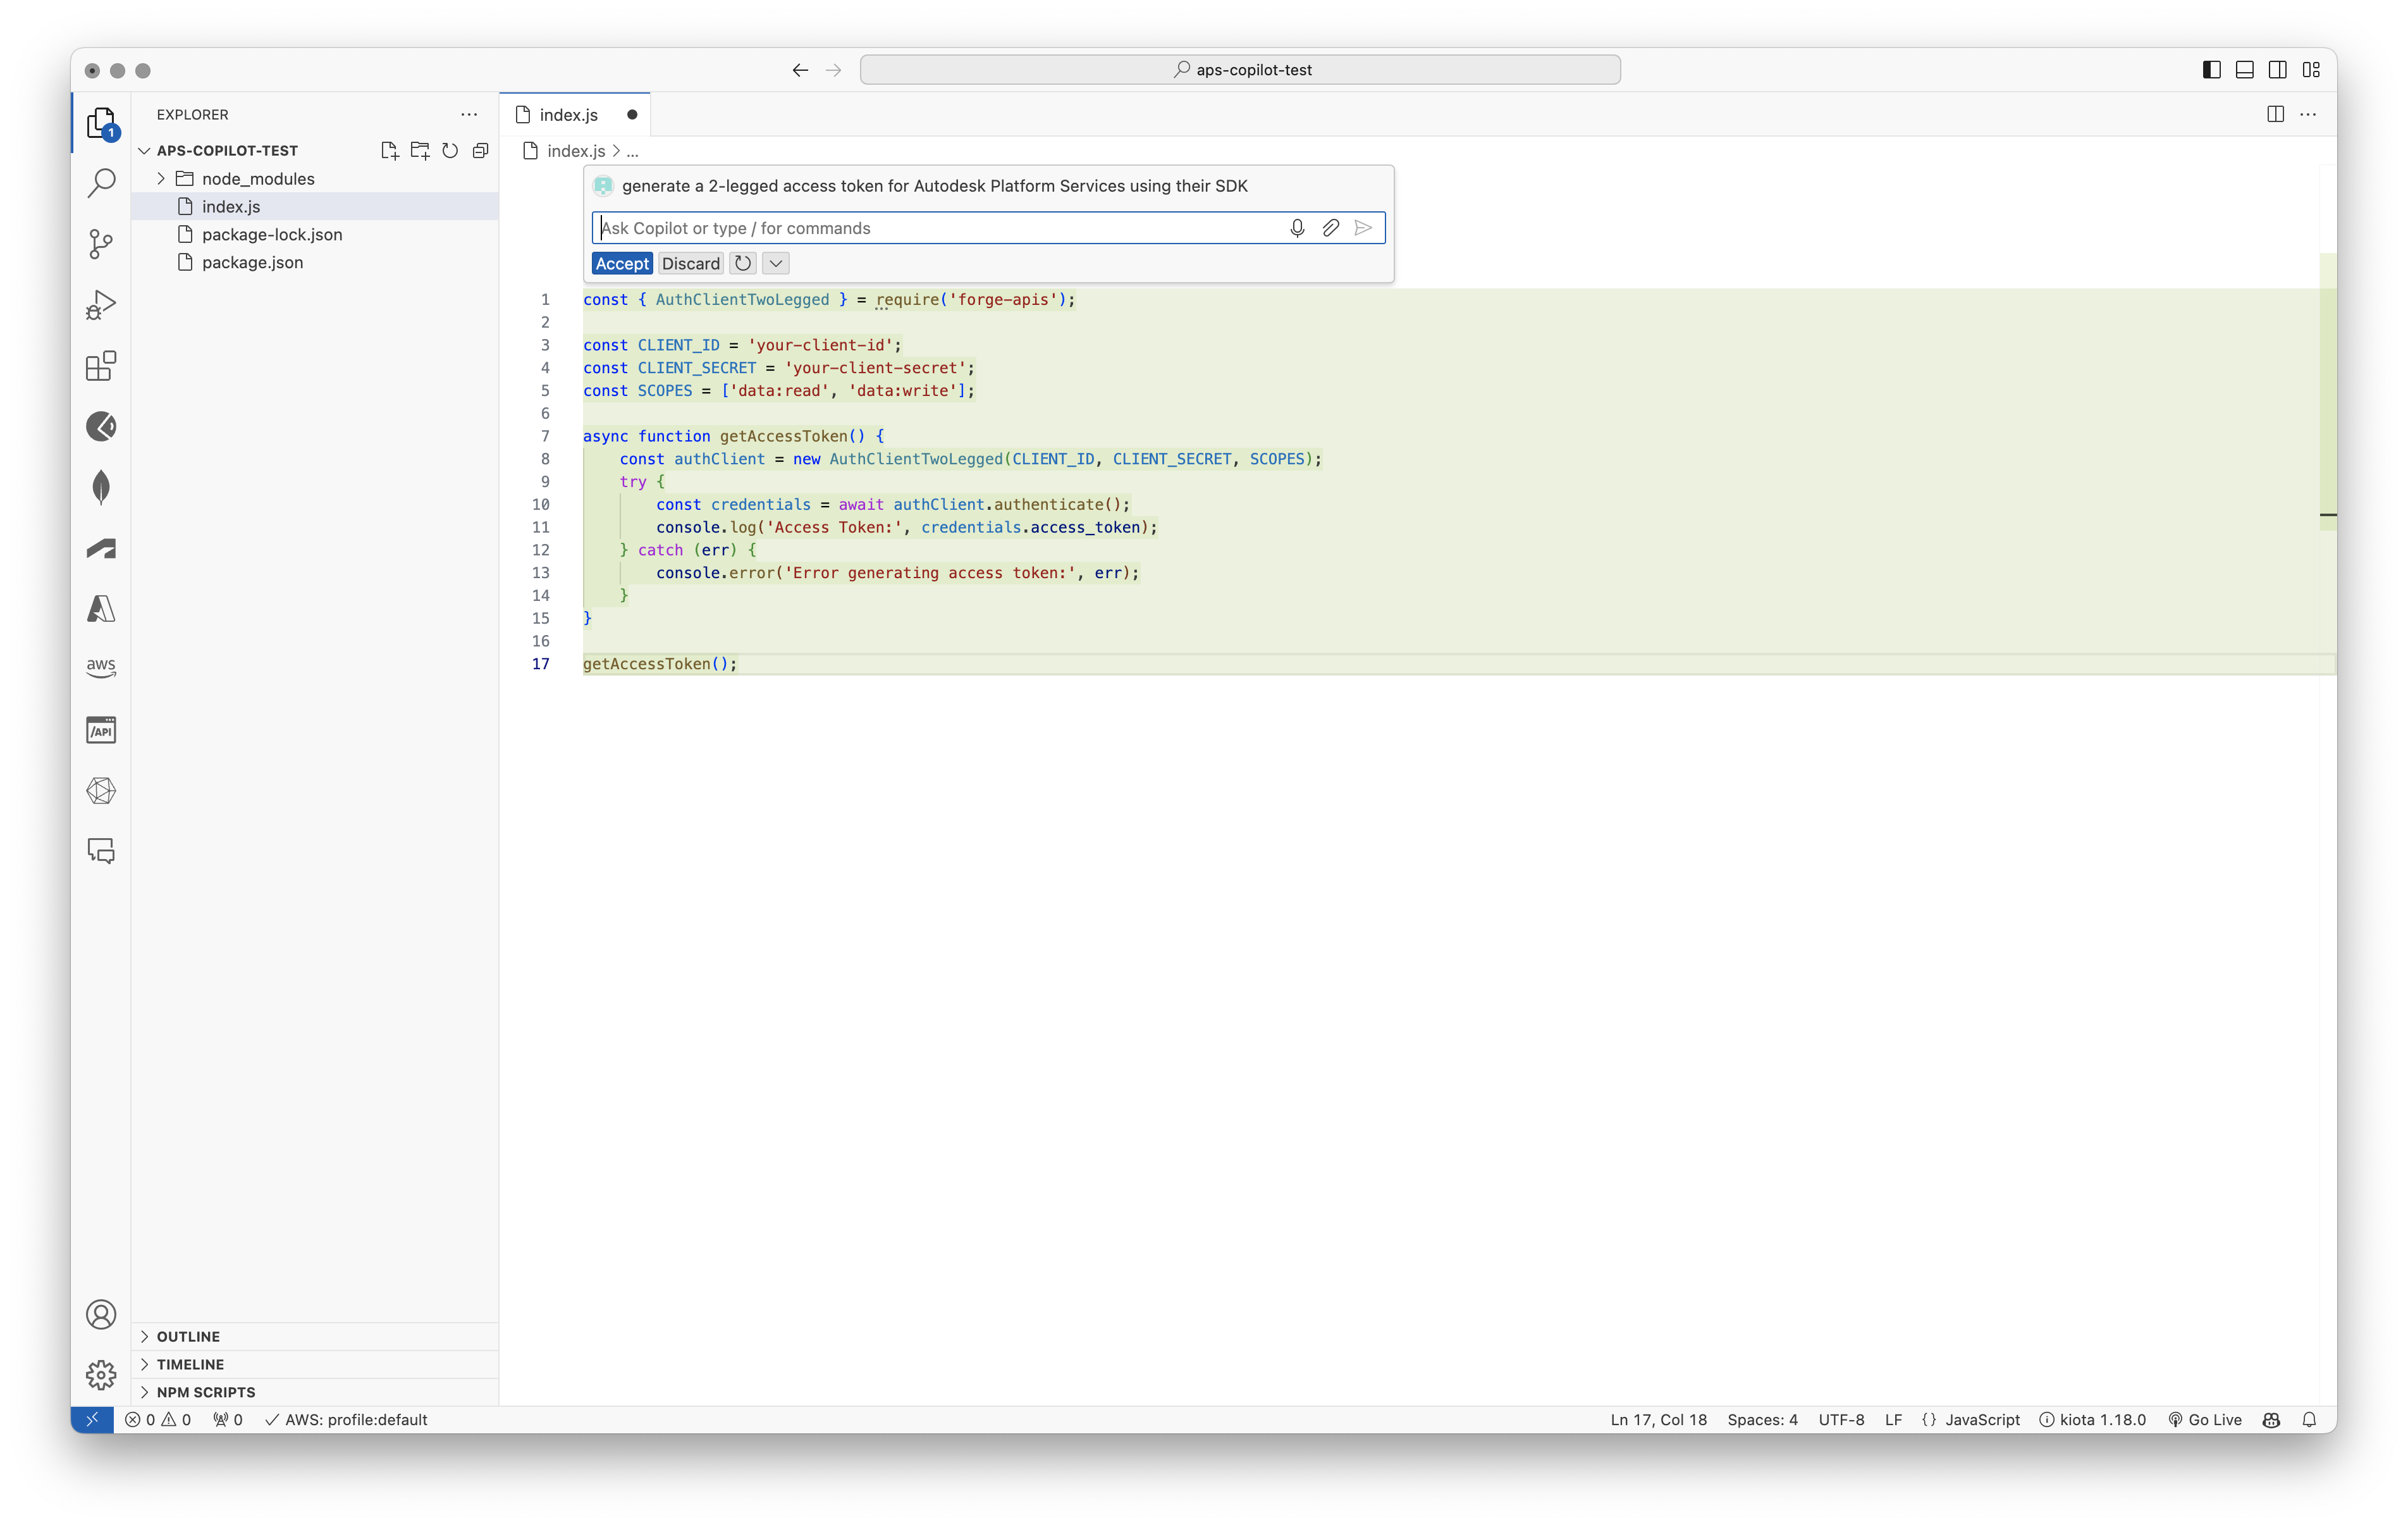Open the Extensions view
Viewport: 2408px width, 1527px height.
[101, 366]
